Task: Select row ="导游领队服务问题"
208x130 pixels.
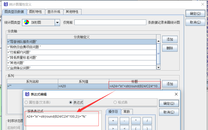Action: click(82, 42)
